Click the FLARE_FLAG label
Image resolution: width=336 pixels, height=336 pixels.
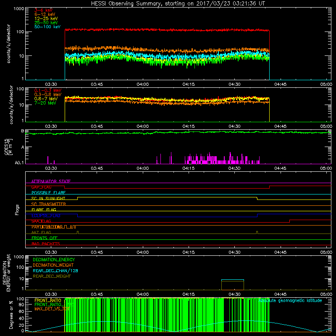coord(44,210)
